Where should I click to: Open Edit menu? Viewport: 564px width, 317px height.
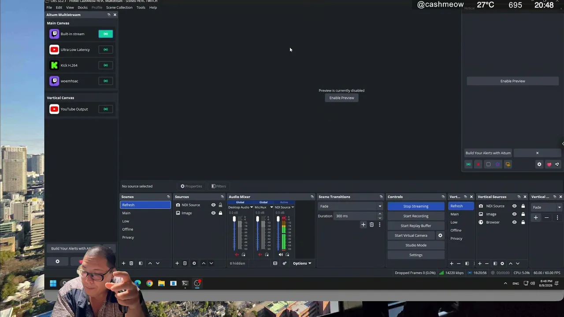59,7
